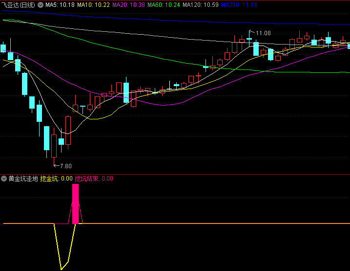Click the 挖金坑: 0.00 value label

coord(56,179)
